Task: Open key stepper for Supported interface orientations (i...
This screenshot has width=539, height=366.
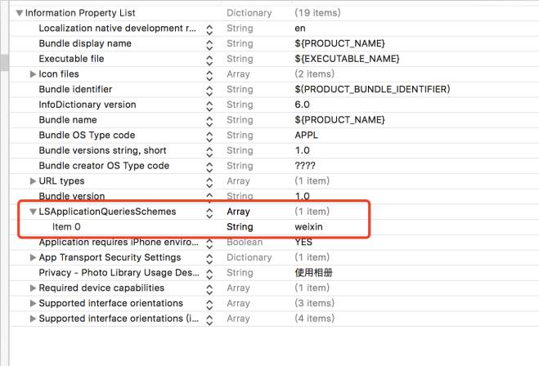Action: [x=209, y=320]
